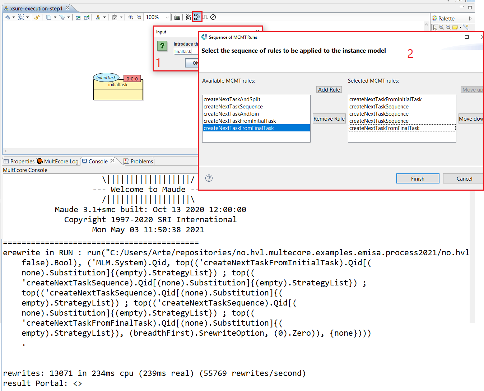Expand the Palette panel triangle
Image resolution: width=484 pixels, height=391 pixels.
470,18
